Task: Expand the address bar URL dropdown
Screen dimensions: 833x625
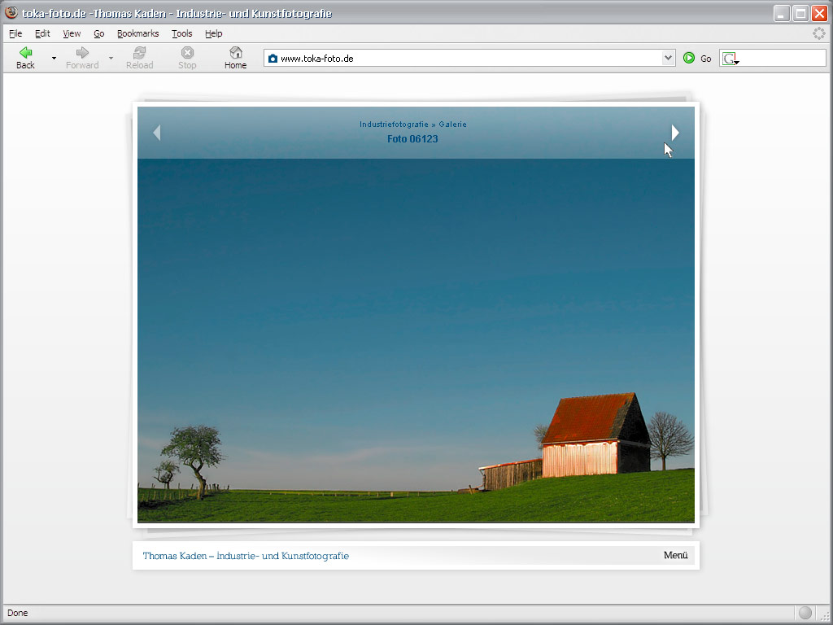Action: click(668, 58)
